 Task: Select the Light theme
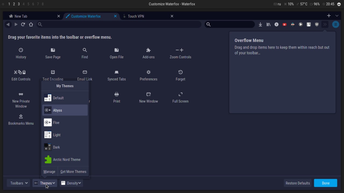[65, 135]
